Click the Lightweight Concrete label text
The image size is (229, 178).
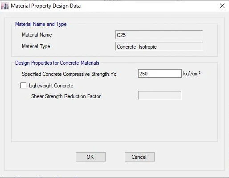click(x=51, y=86)
